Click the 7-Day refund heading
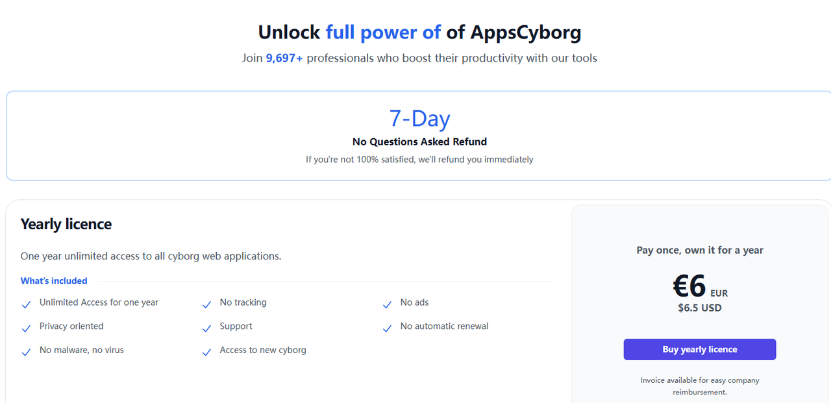Screen dimensions: 831x403 tap(419, 118)
